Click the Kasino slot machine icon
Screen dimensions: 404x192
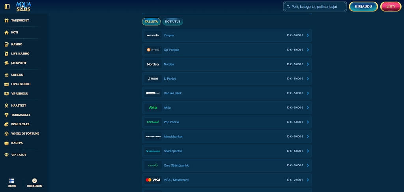tap(7, 44)
